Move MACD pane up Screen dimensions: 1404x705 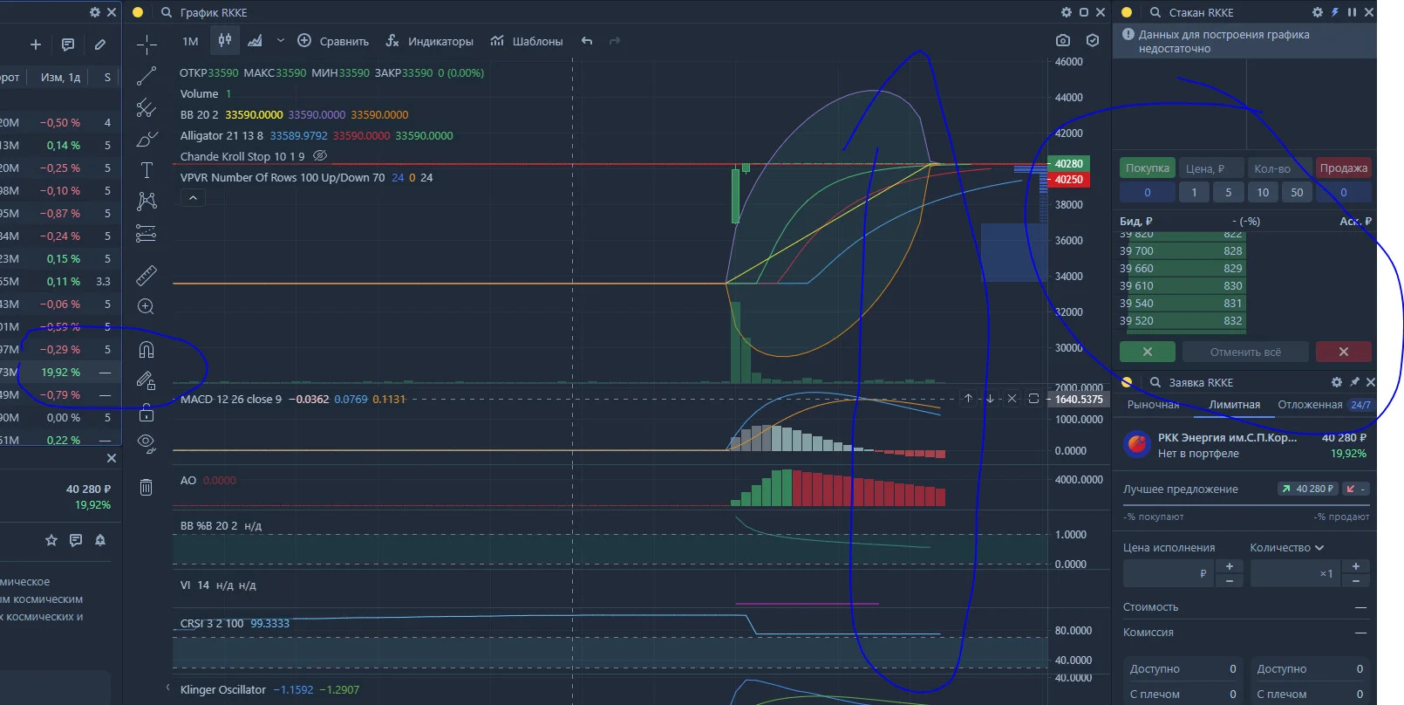pos(968,399)
